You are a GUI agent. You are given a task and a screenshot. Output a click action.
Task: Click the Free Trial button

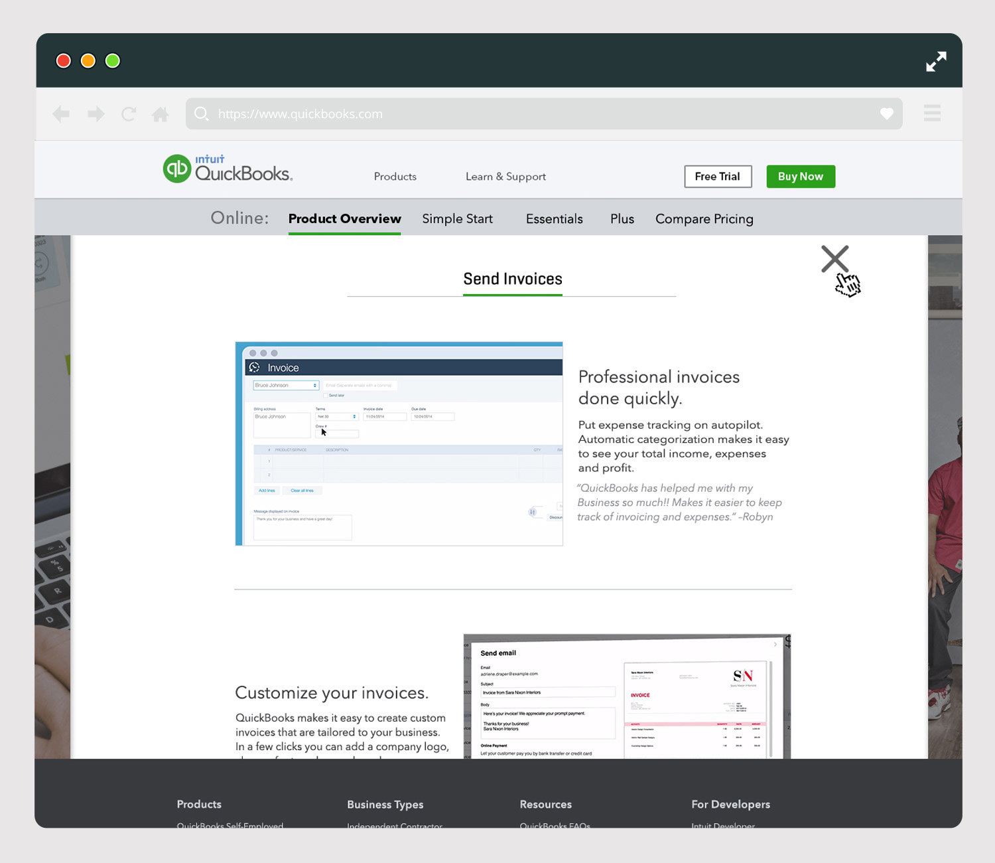(x=718, y=177)
